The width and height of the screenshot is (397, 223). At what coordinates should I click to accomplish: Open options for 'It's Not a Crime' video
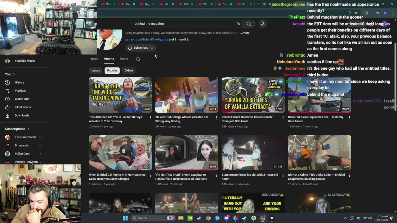(x=349, y=175)
